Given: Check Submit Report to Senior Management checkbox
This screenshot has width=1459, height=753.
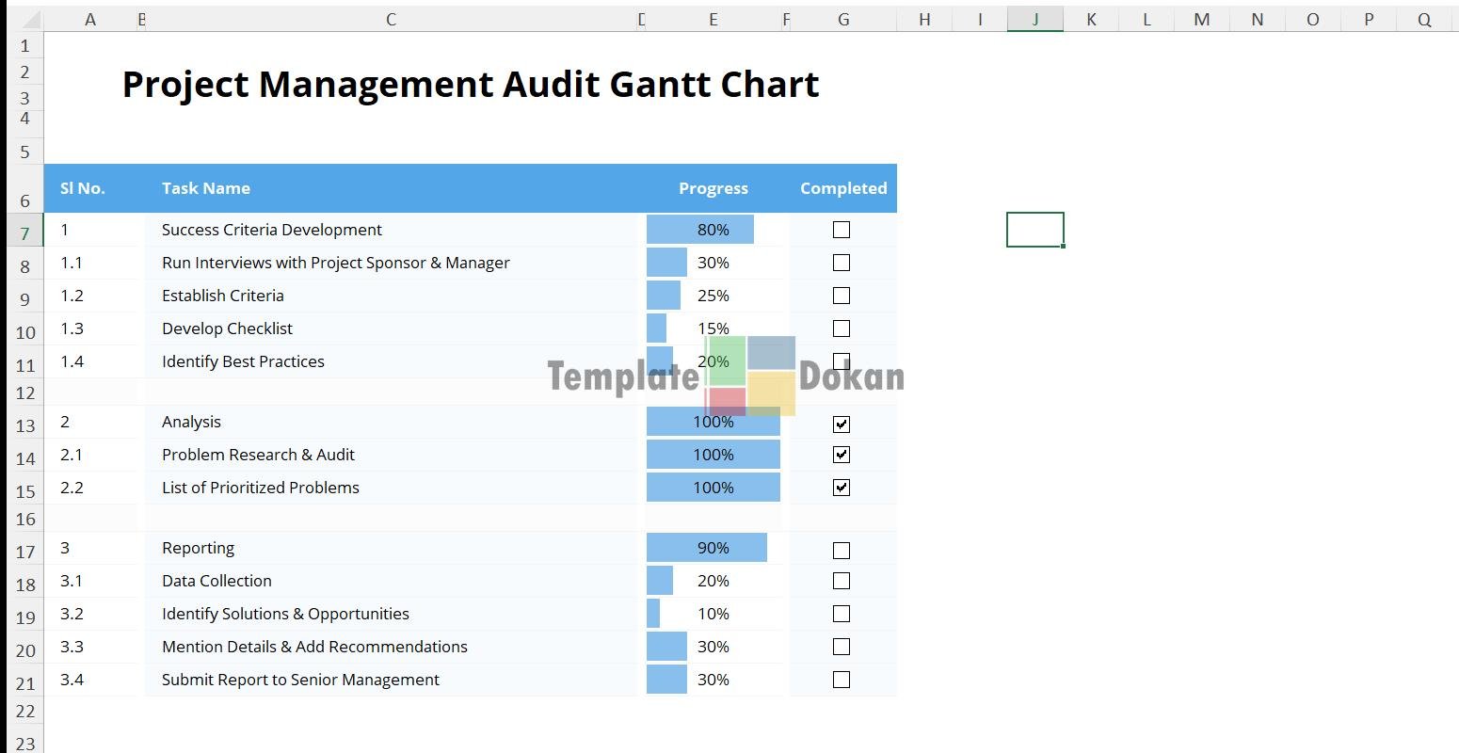Looking at the screenshot, I should 842,680.
